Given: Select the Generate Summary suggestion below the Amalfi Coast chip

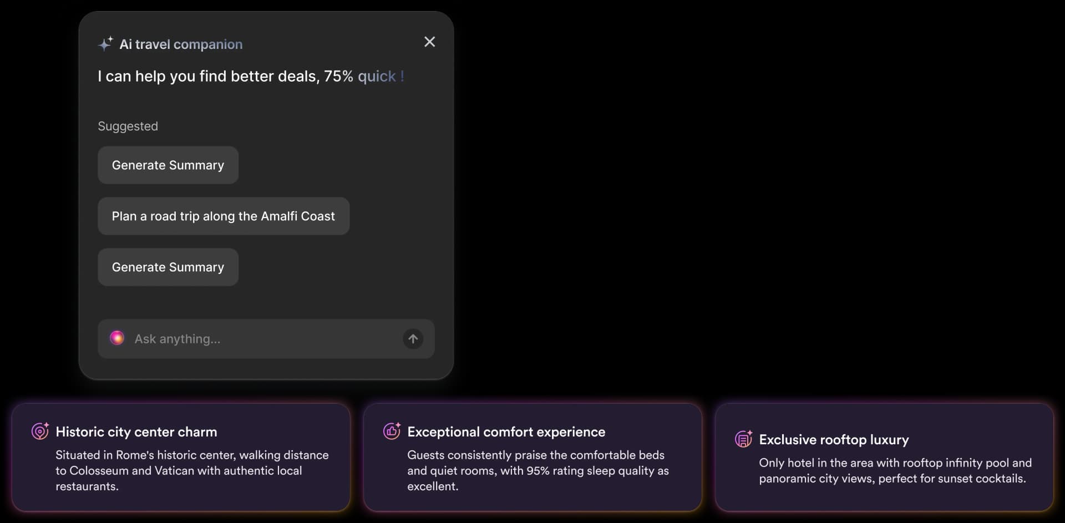Looking at the screenshot, I should pyautogui.click(x=168, y=267).
